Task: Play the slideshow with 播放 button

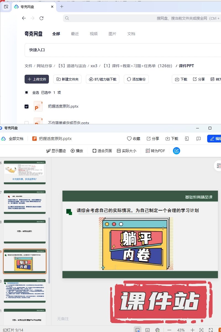Action: 77,151
